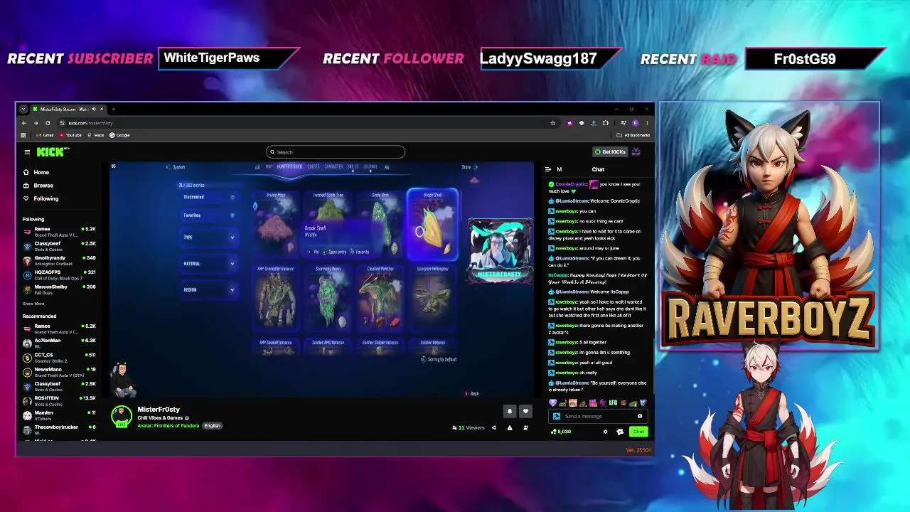Screen dimensions: 910x512
Task: Open Ac7ionMan recommended channel
Action: point(60,343)
